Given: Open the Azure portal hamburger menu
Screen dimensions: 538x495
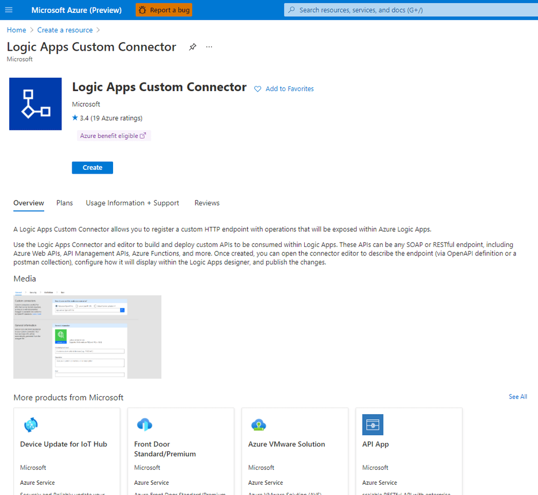Looking at the screenshot, I should pos(9,9).
